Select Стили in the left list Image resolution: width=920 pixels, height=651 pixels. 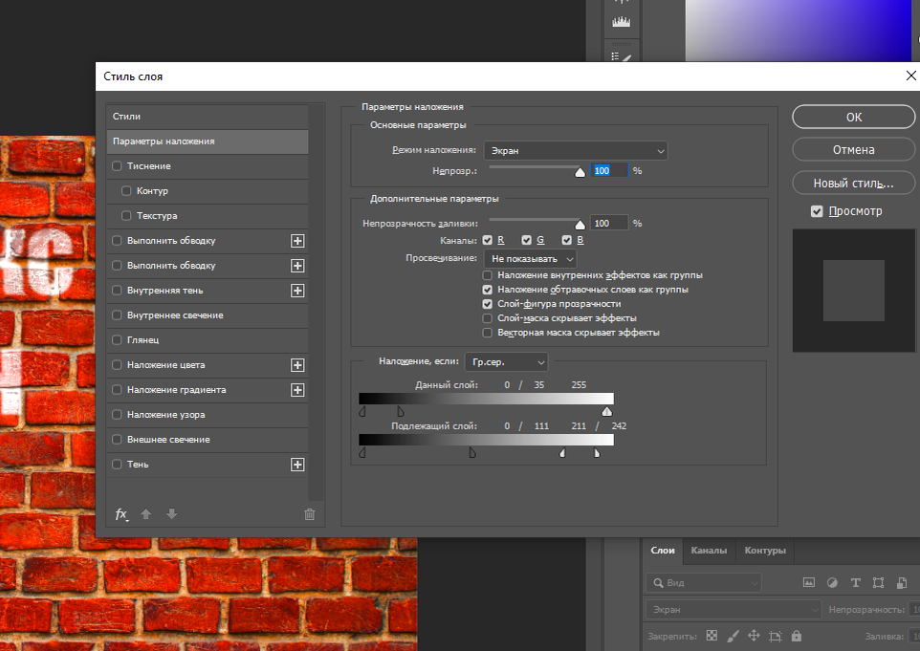point(208,117)
